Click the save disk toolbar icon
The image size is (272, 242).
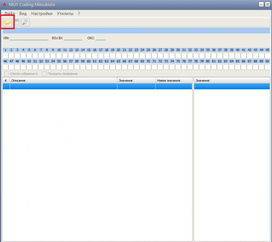point(17,22)
